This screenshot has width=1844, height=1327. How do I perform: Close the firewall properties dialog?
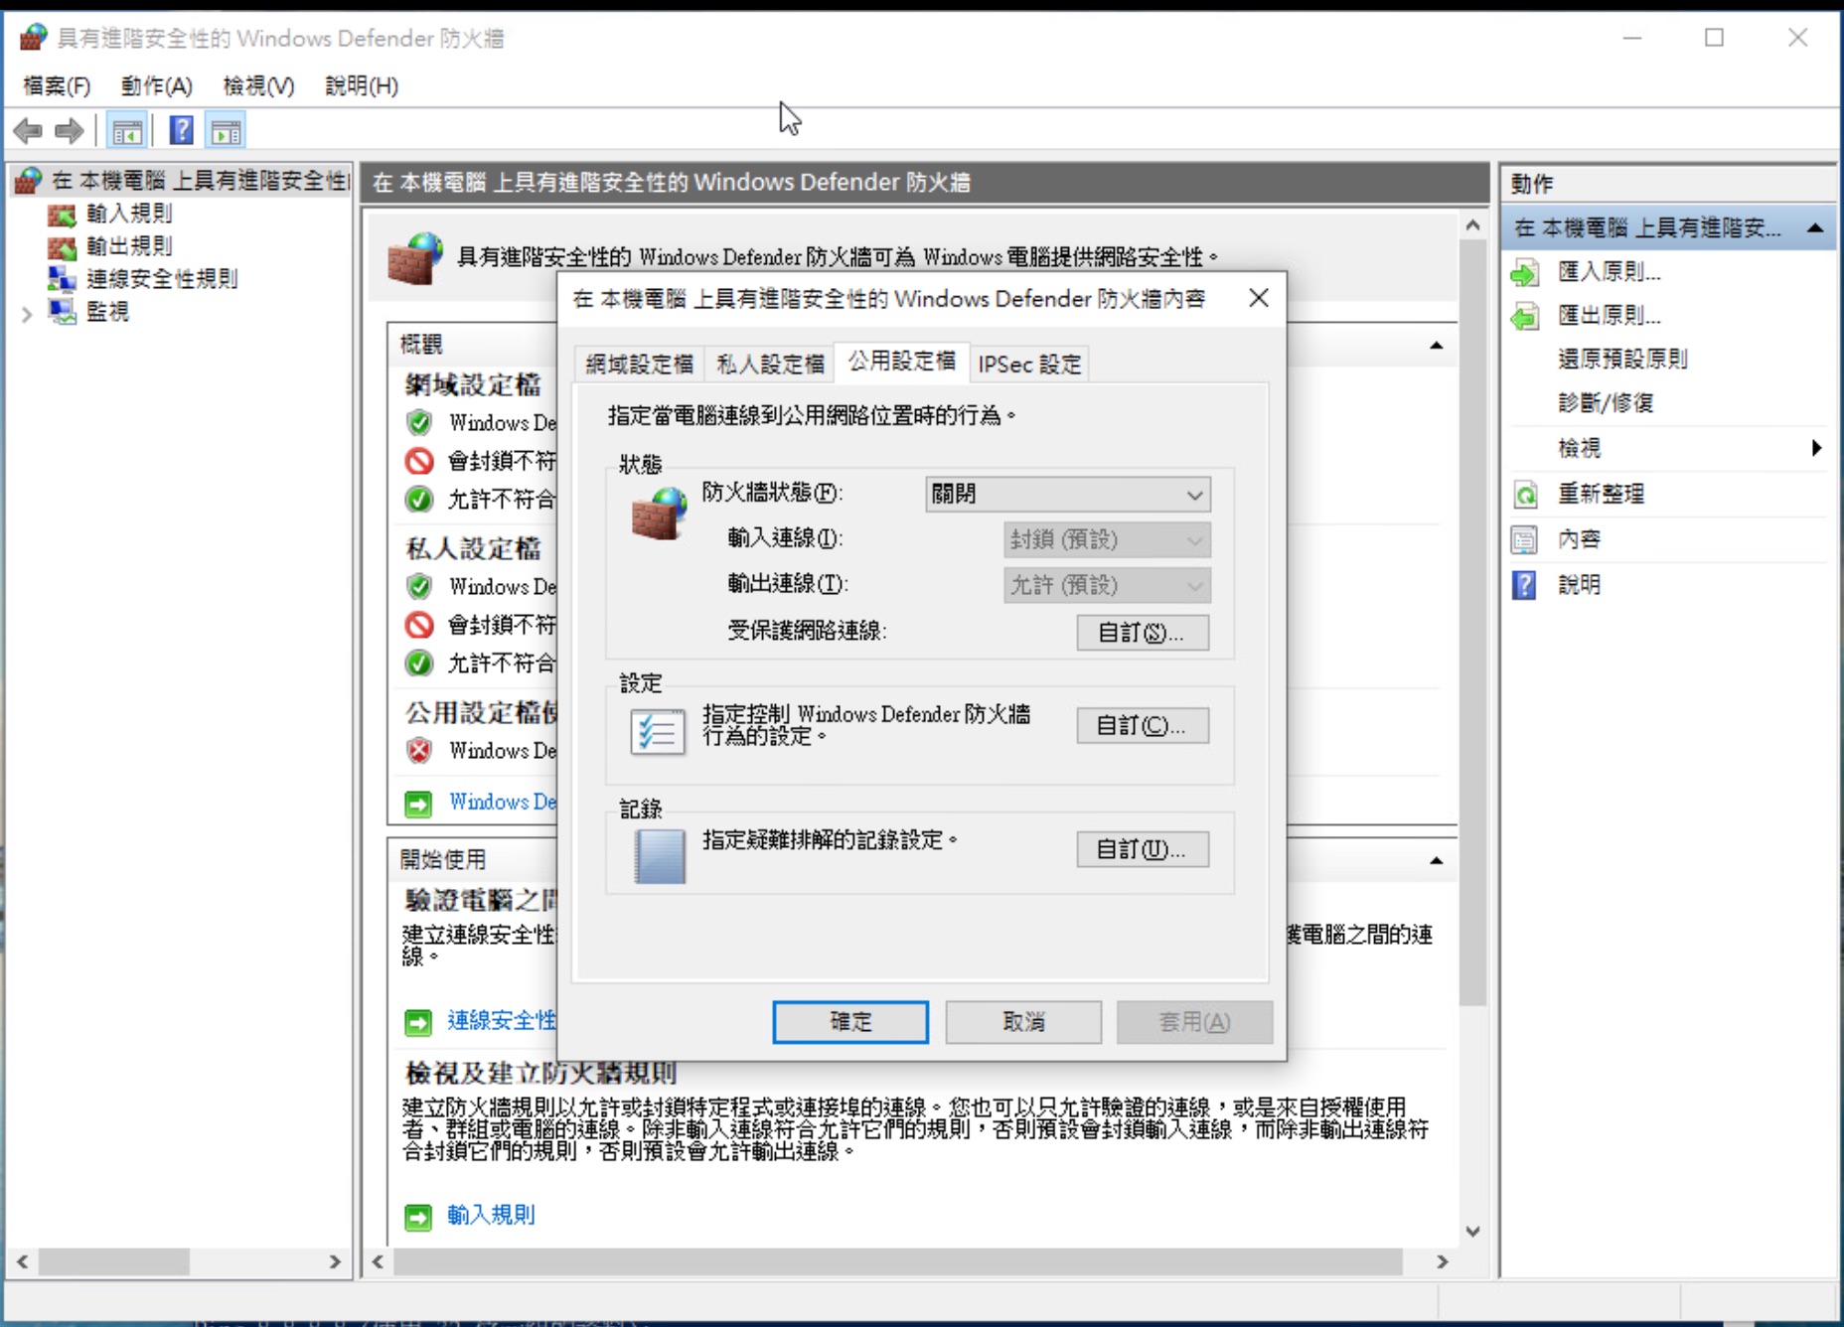(x=1259, y=298)
